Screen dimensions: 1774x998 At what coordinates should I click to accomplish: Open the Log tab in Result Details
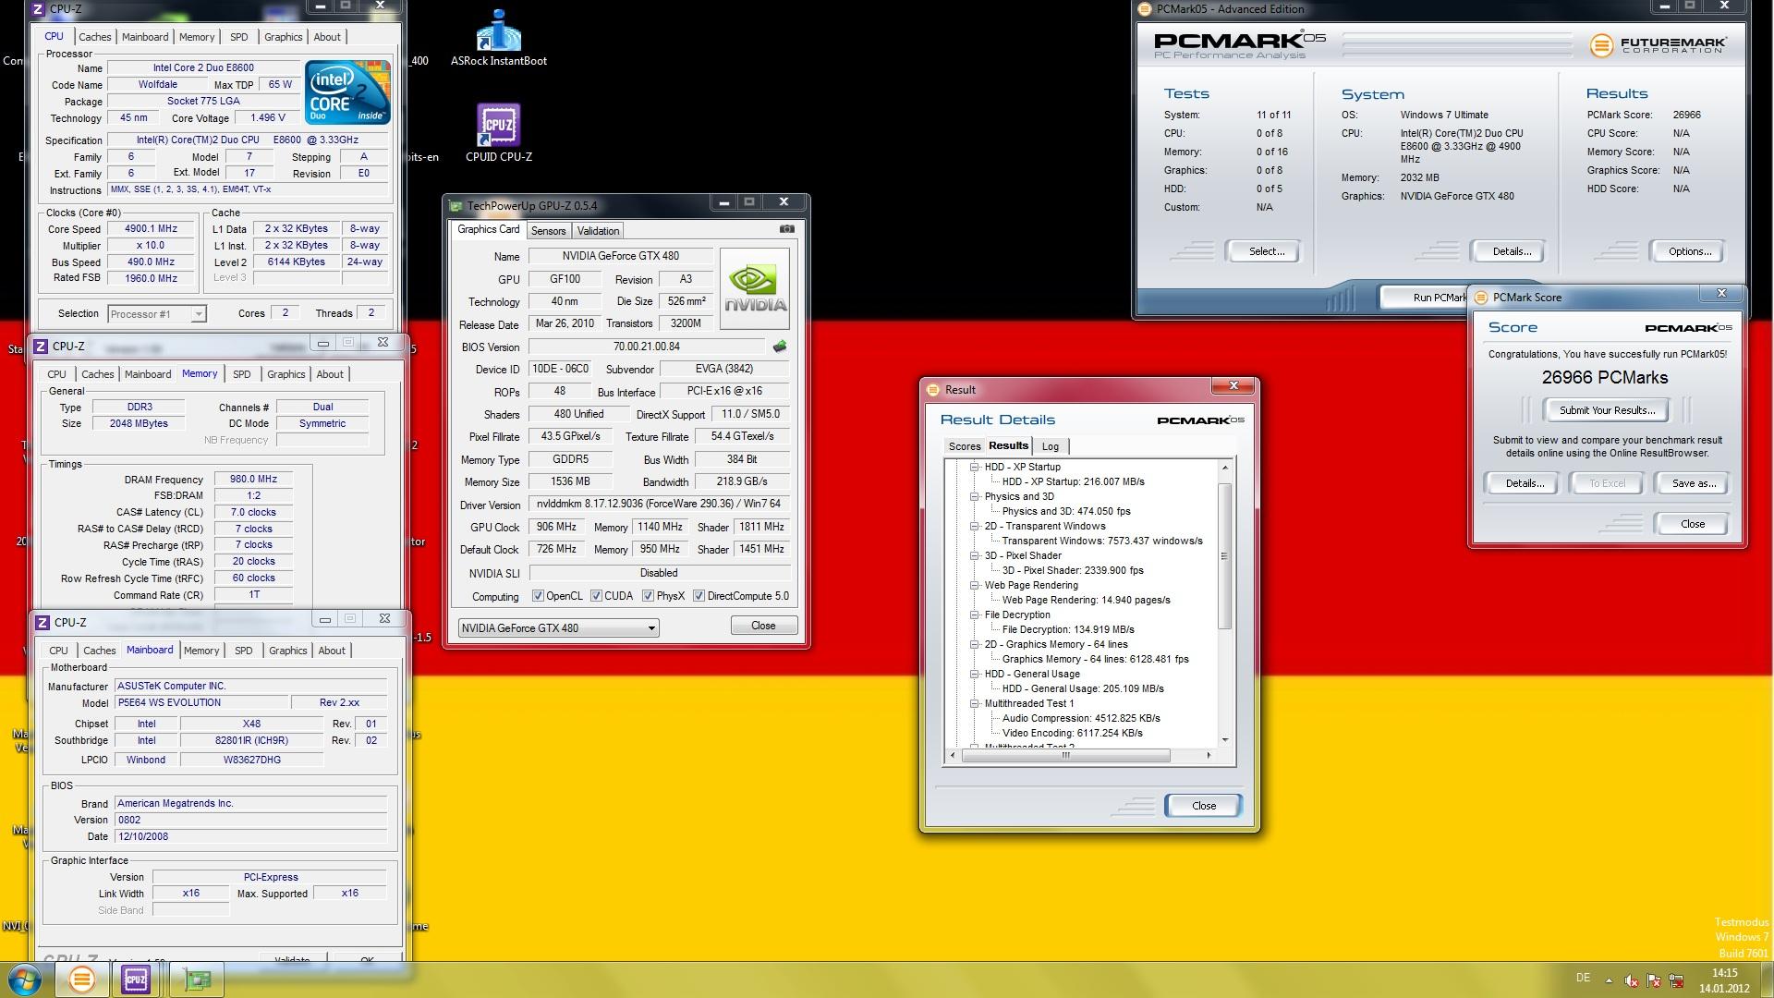point(1051,446)
